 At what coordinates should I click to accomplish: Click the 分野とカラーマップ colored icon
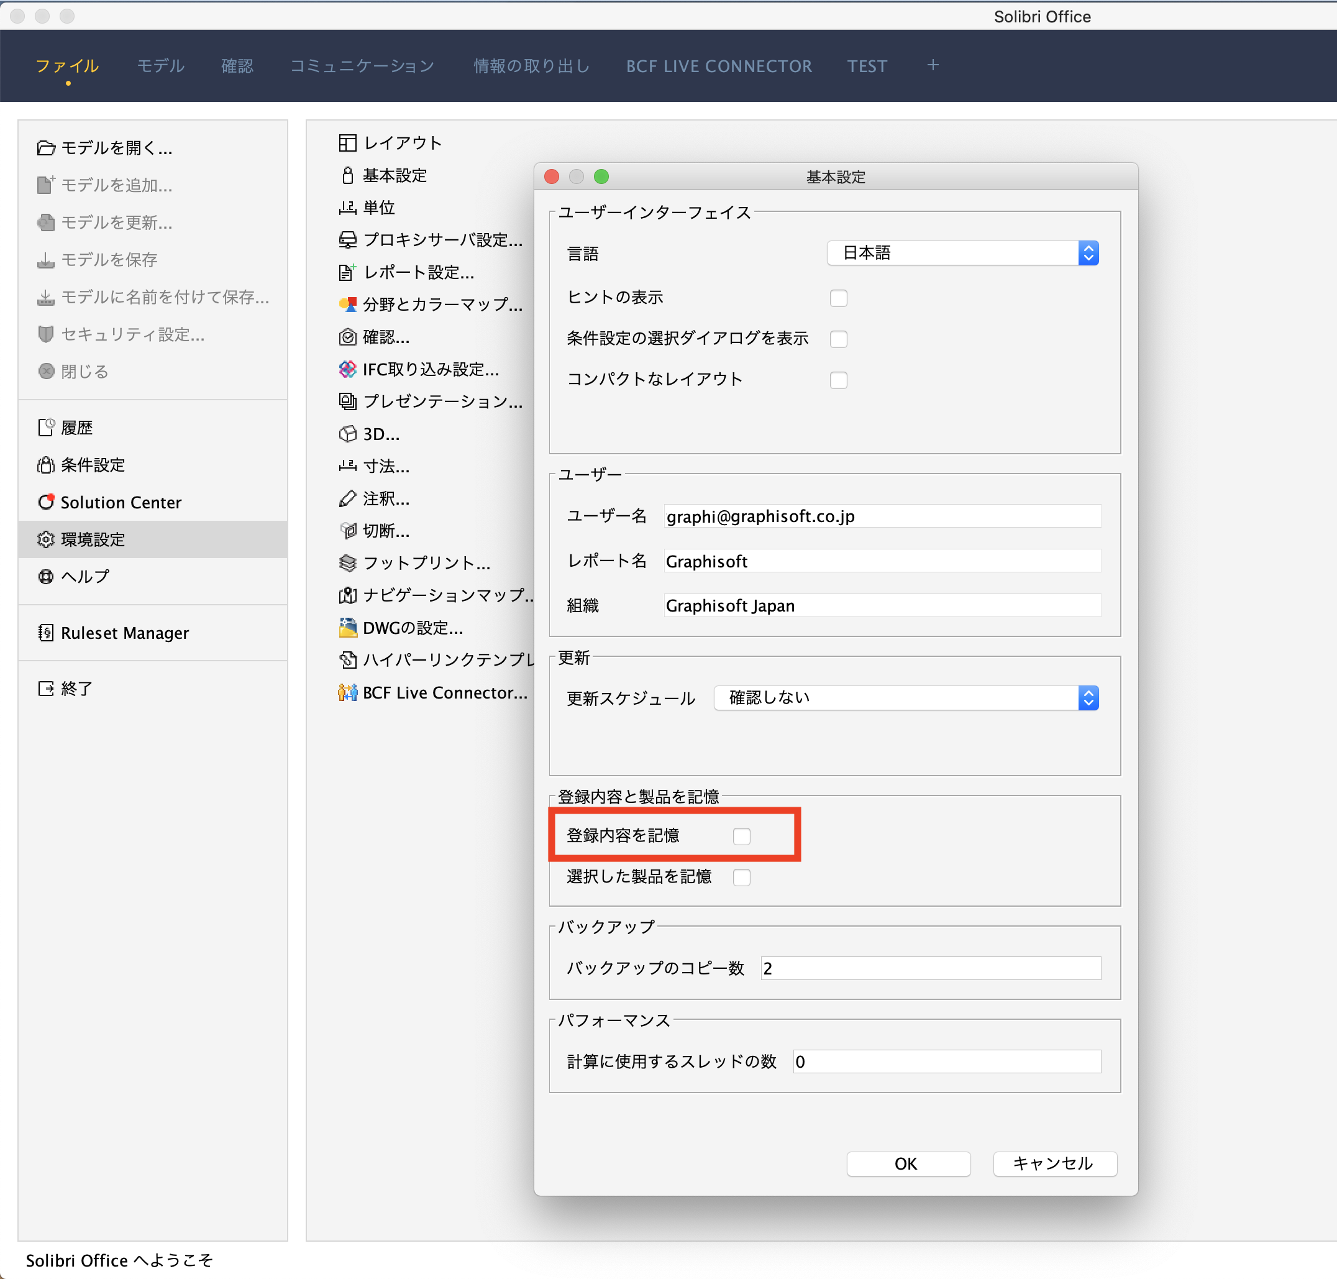tap(347, 304)
